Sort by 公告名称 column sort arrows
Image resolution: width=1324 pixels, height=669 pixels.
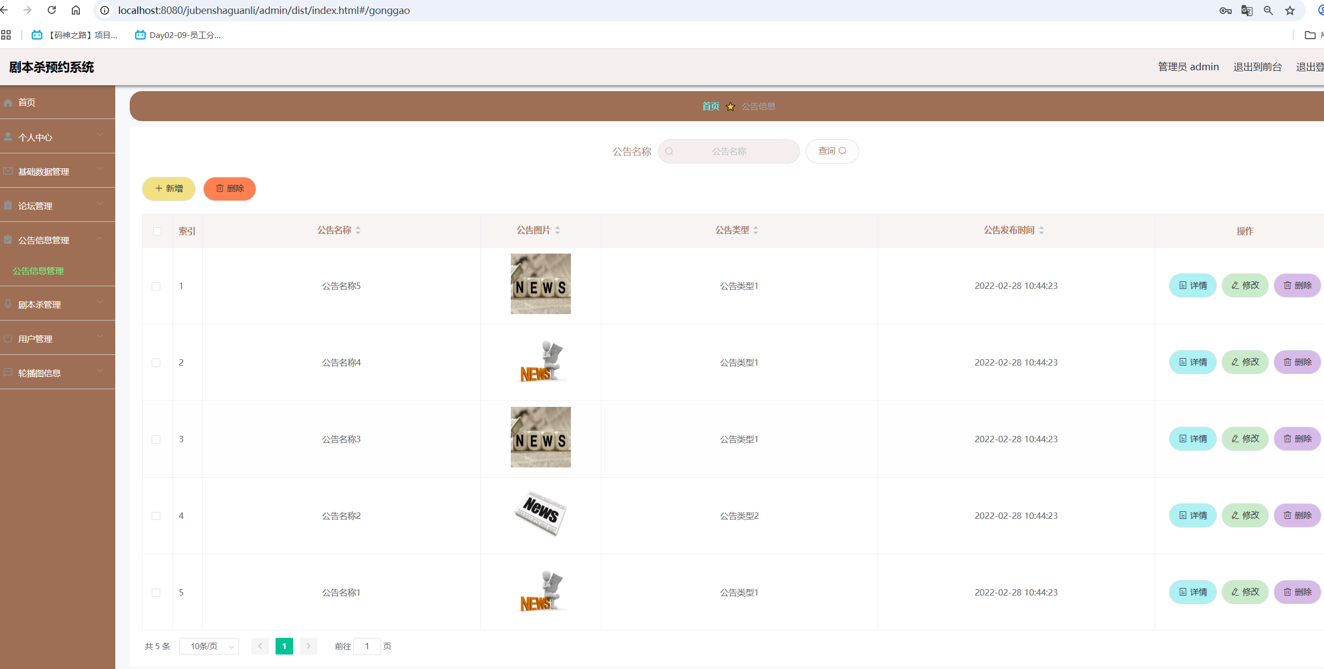coord(358,231)
